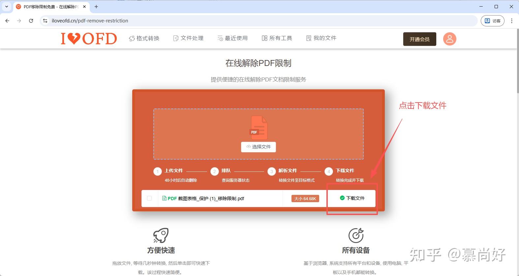Click the 选择文件 upload button
The image size is (519, 276).
tap(259, 147)
